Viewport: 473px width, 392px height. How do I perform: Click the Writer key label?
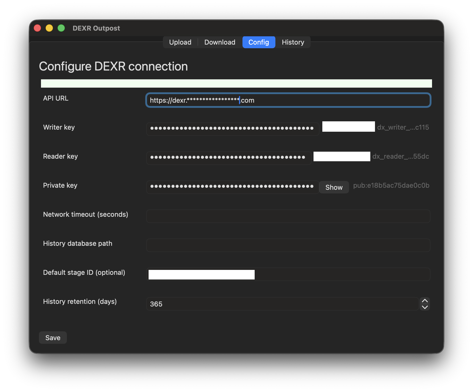pyautogui.click(x=59, y=127)
